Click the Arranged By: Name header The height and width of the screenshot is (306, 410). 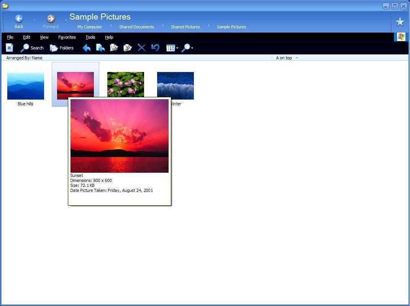24,58
